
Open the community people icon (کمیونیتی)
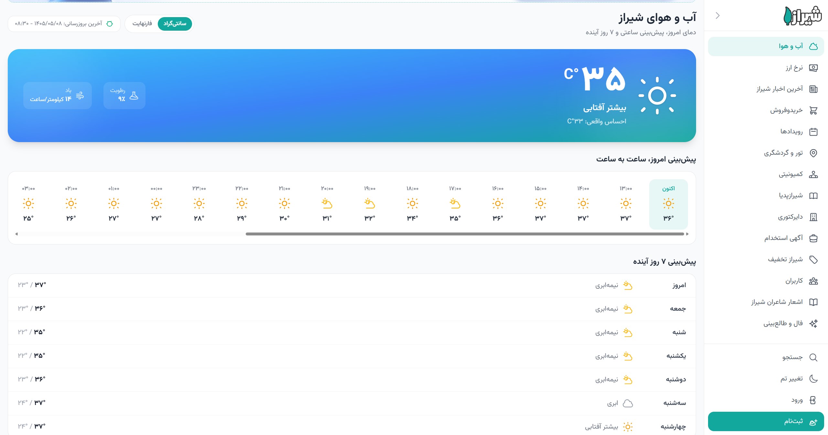tap(813, 174)
